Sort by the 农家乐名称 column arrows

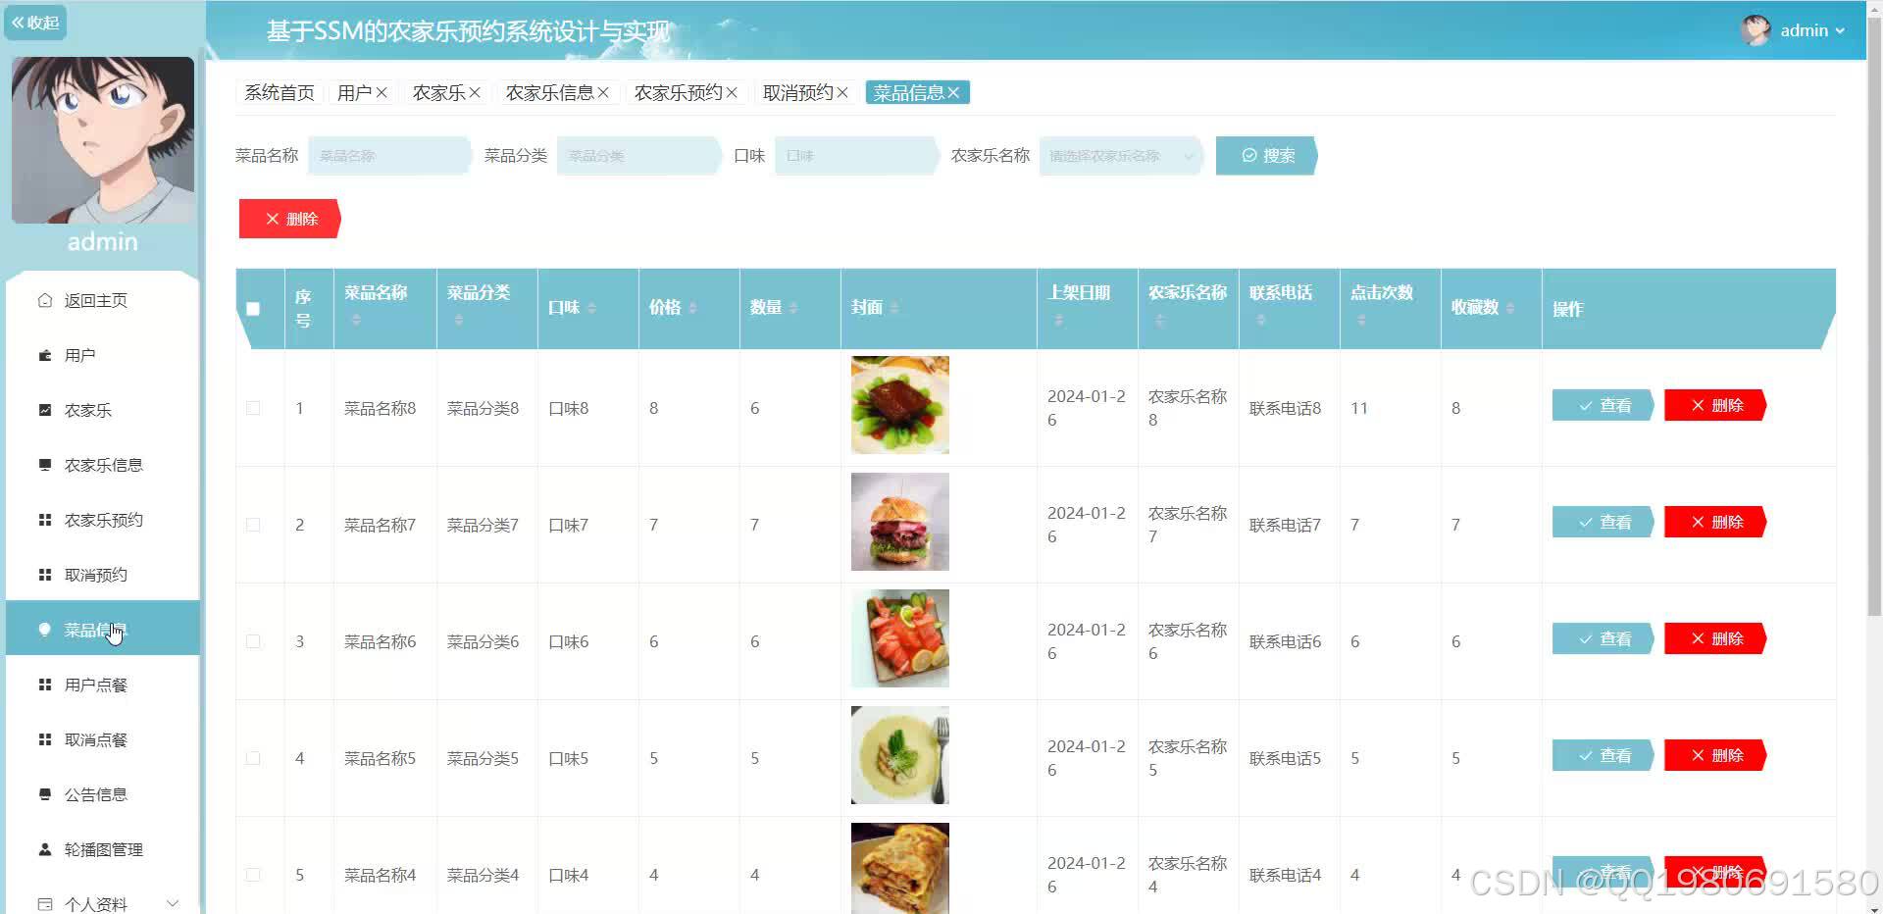tap(1159, 320)
